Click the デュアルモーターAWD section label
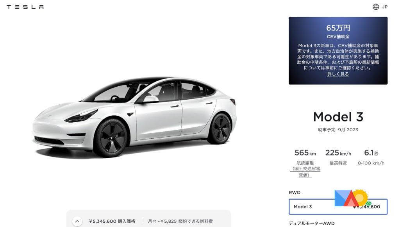The height and width of the screenshot is (227, 400). coord(311,223)
